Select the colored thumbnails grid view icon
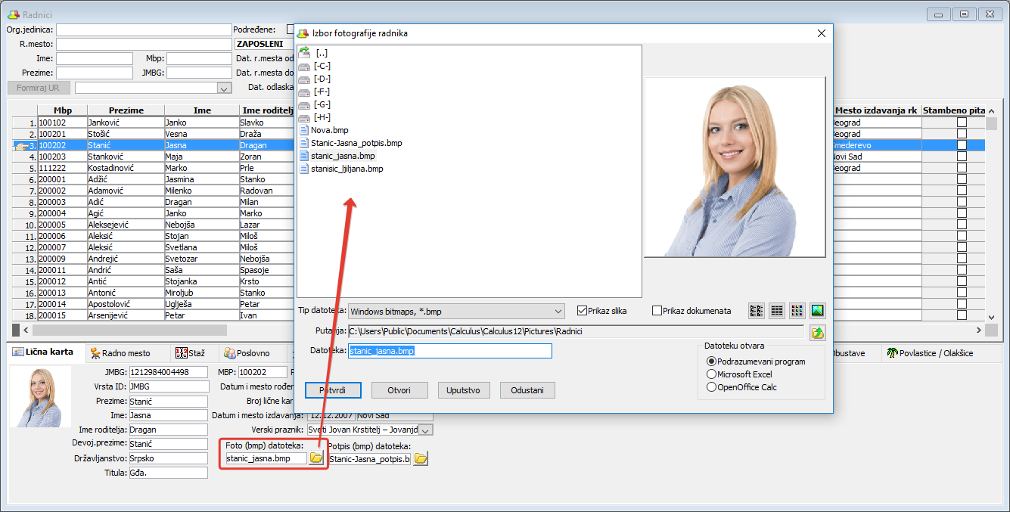Viewport: 1010px width, 512px height. click(797, 310)
